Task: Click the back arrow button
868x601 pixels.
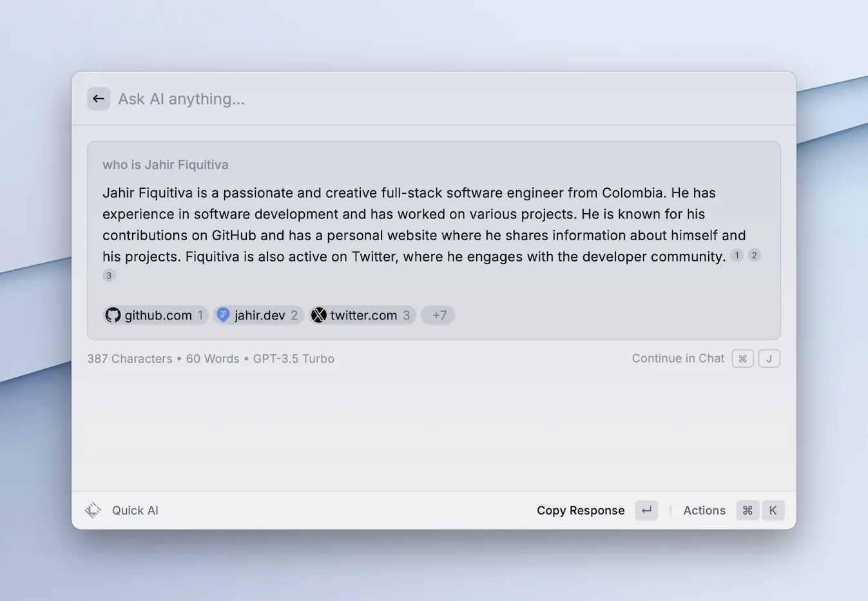Action: pyautogui.click(x=99, y=99)
